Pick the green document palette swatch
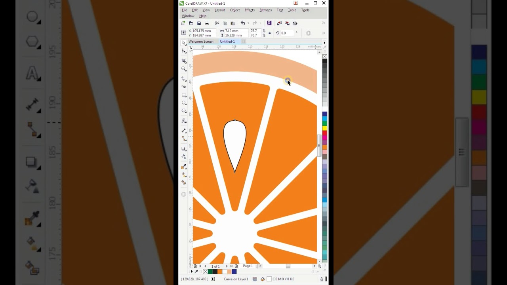 click(x=210, y=272)
